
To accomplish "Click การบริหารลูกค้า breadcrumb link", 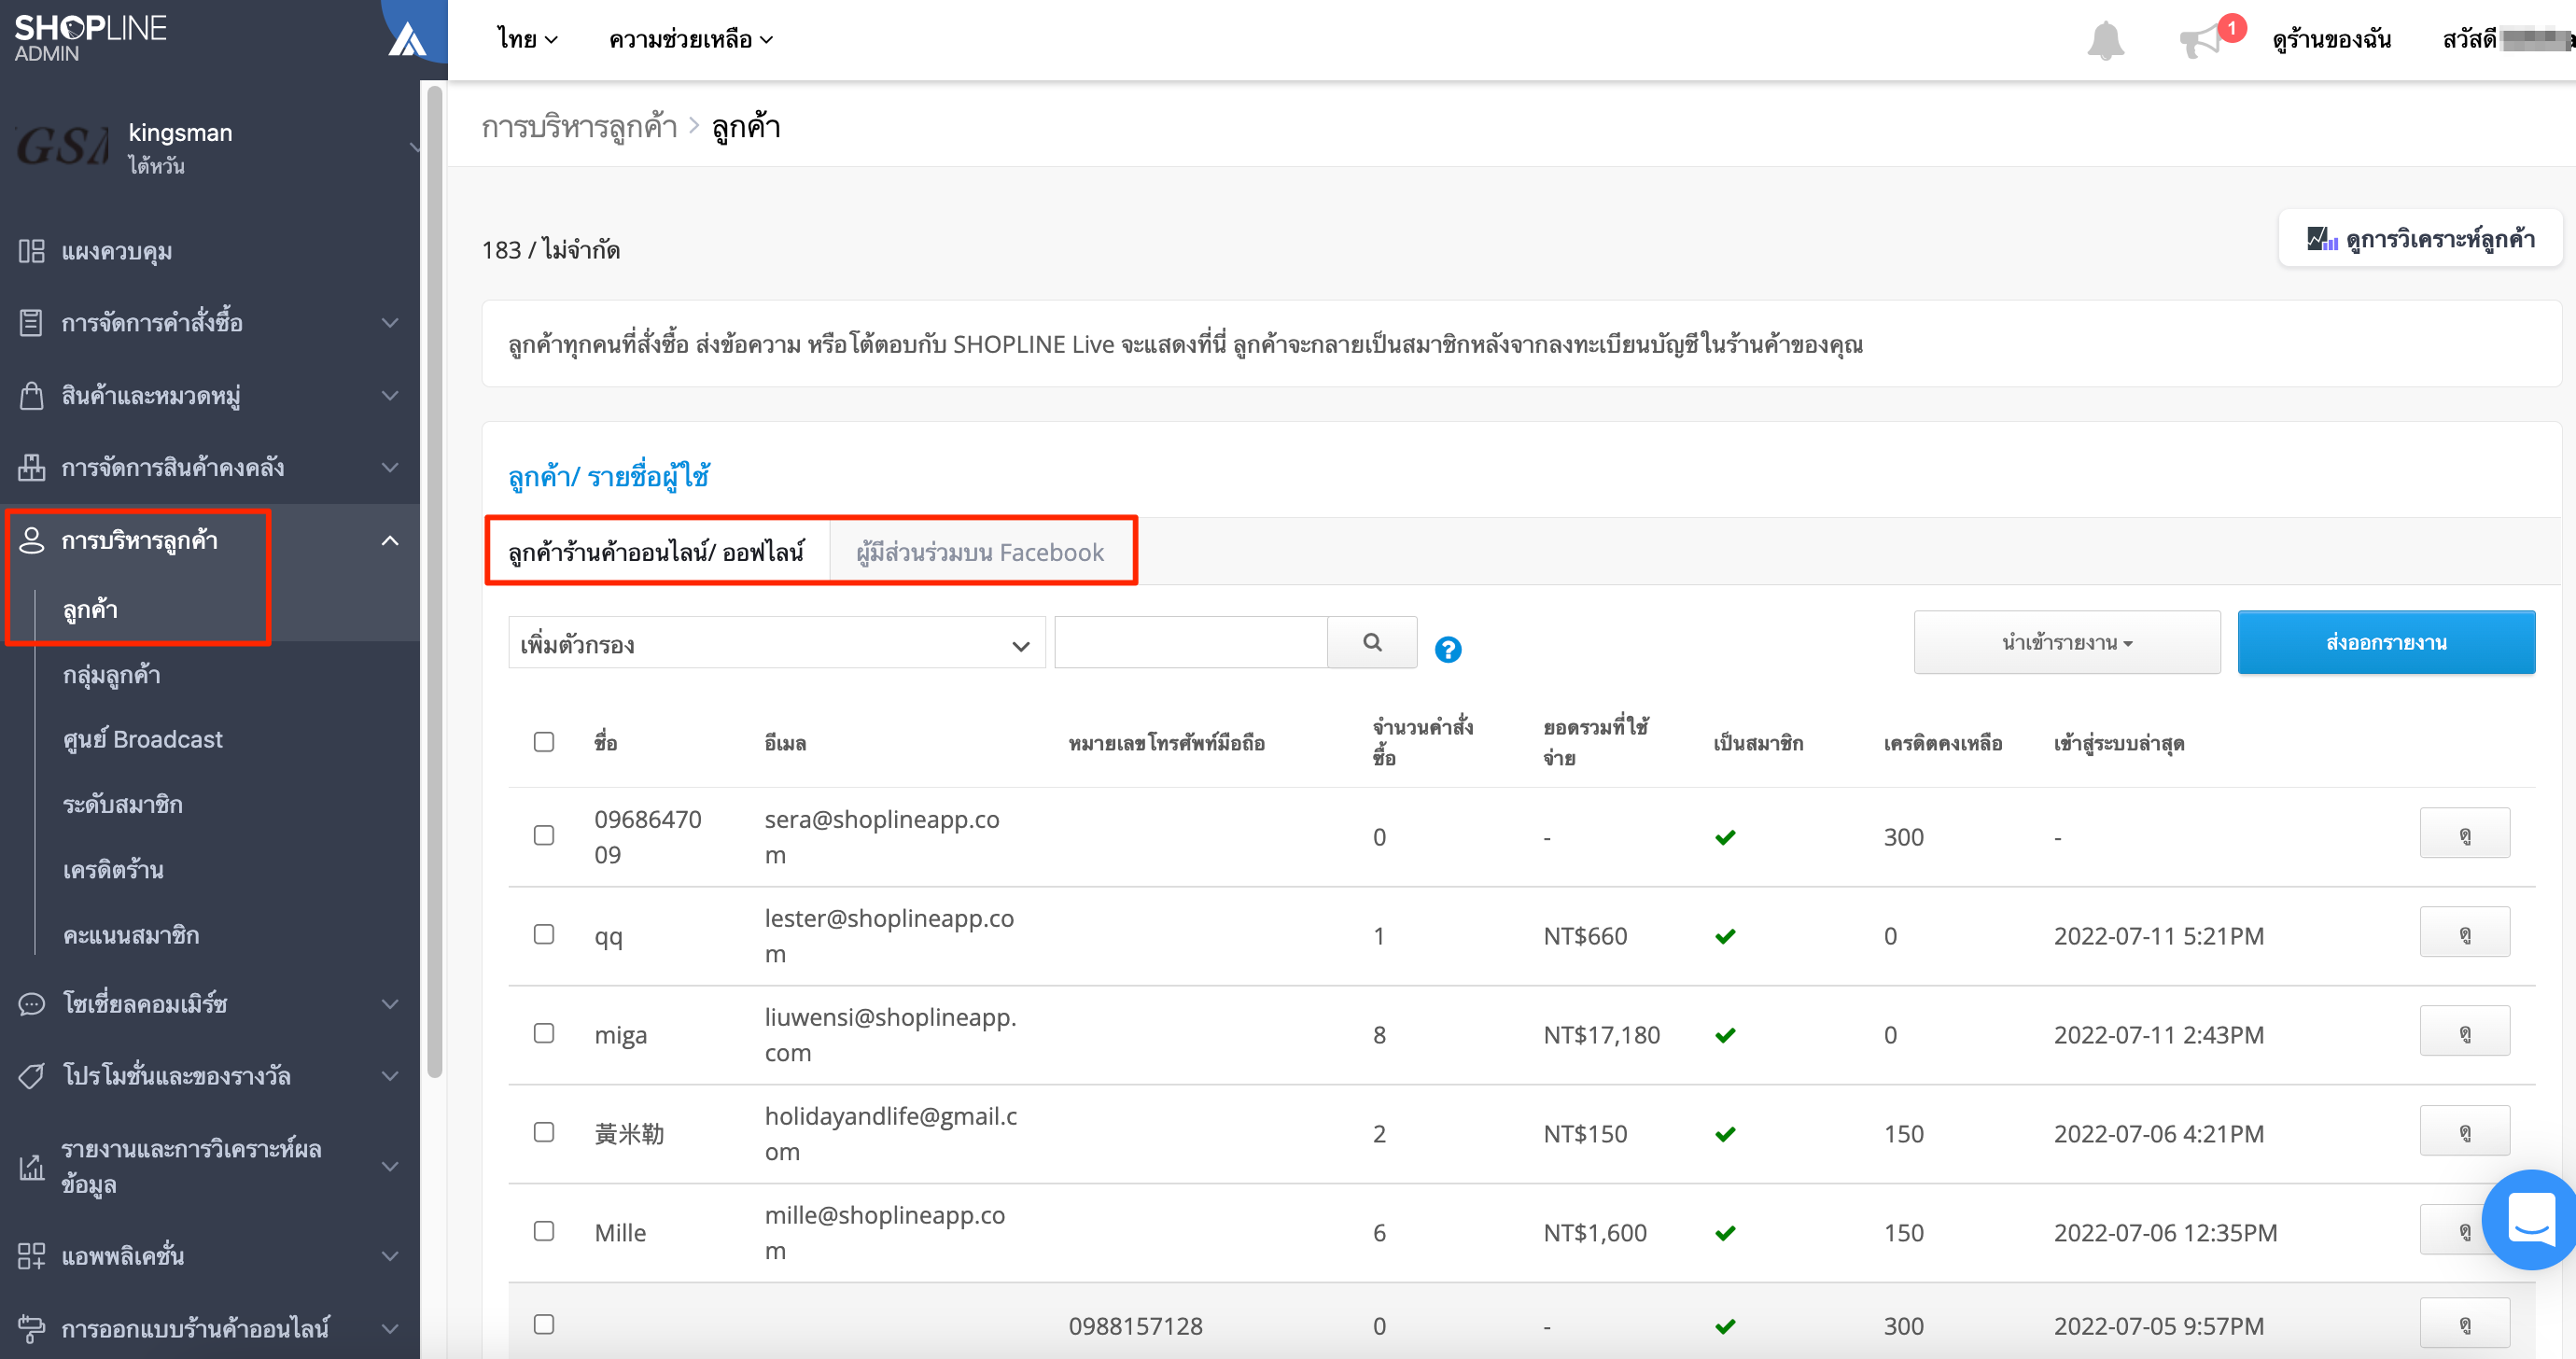I will click(x=579, y=127).
